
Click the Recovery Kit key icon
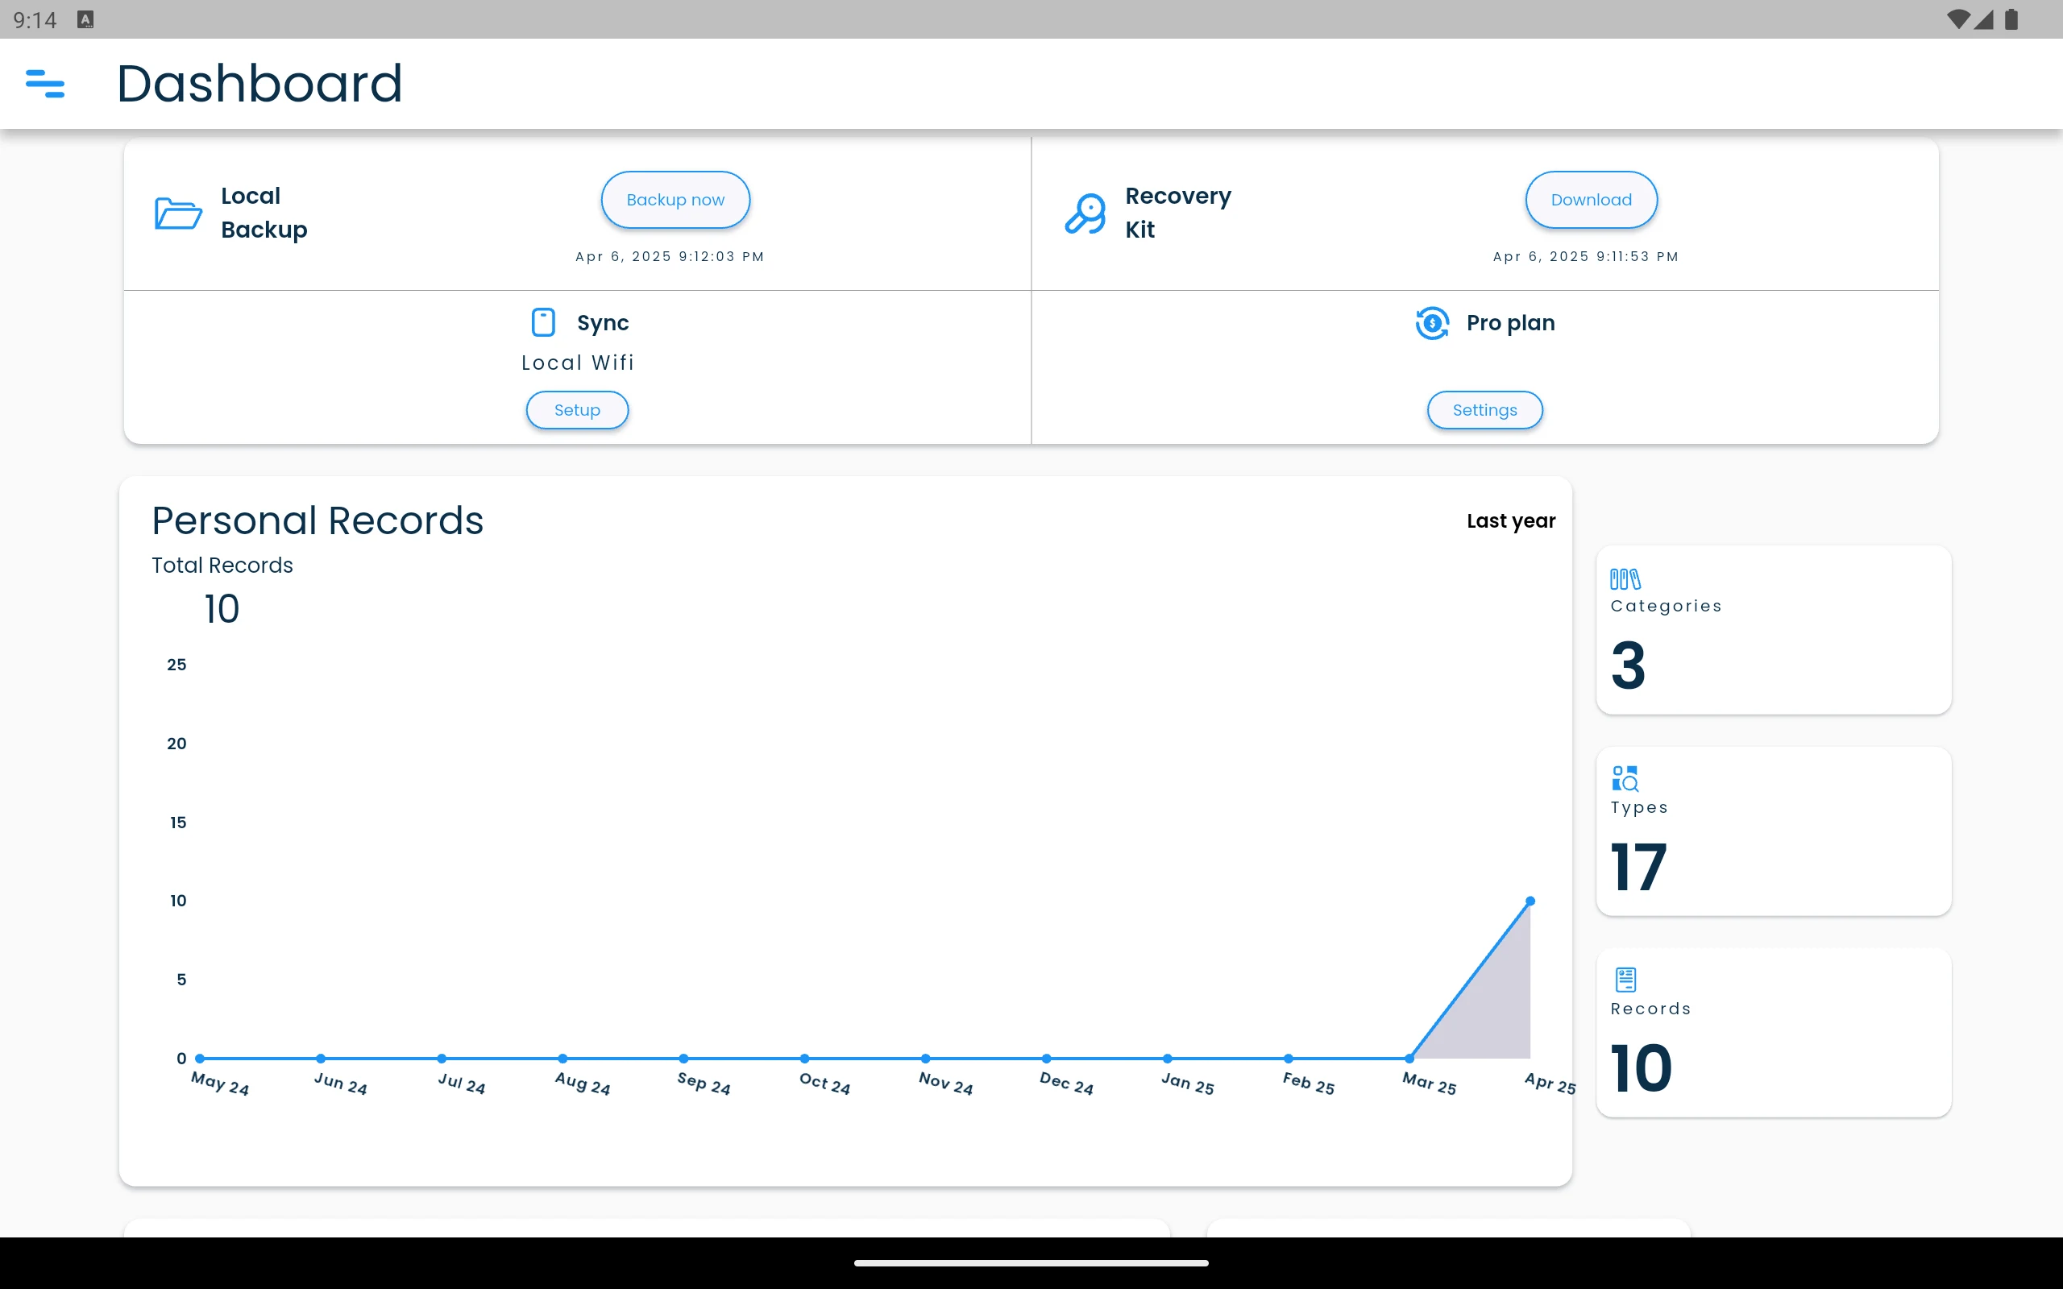[x=1085, y=213]
